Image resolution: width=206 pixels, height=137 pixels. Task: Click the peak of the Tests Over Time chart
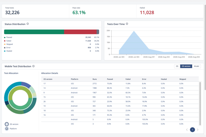point(134,31)
